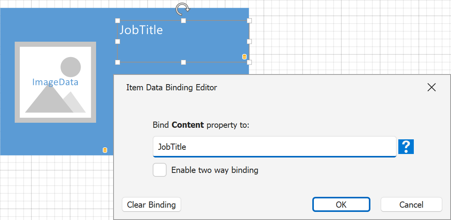Click the Enable two way binding label
The width and height of the screenshot is (451, 220).
pos(215,170)
